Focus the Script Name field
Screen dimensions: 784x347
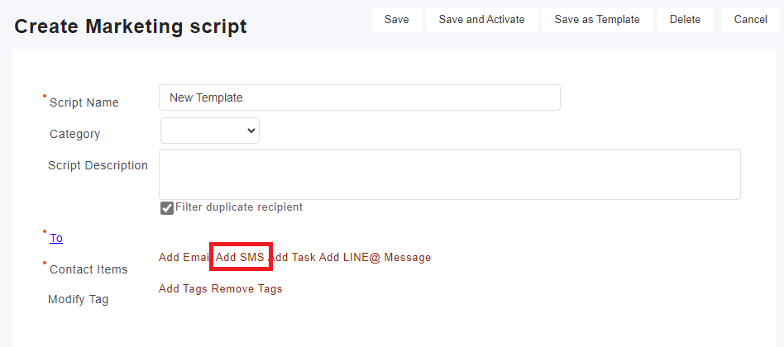[x=359, y=97]
